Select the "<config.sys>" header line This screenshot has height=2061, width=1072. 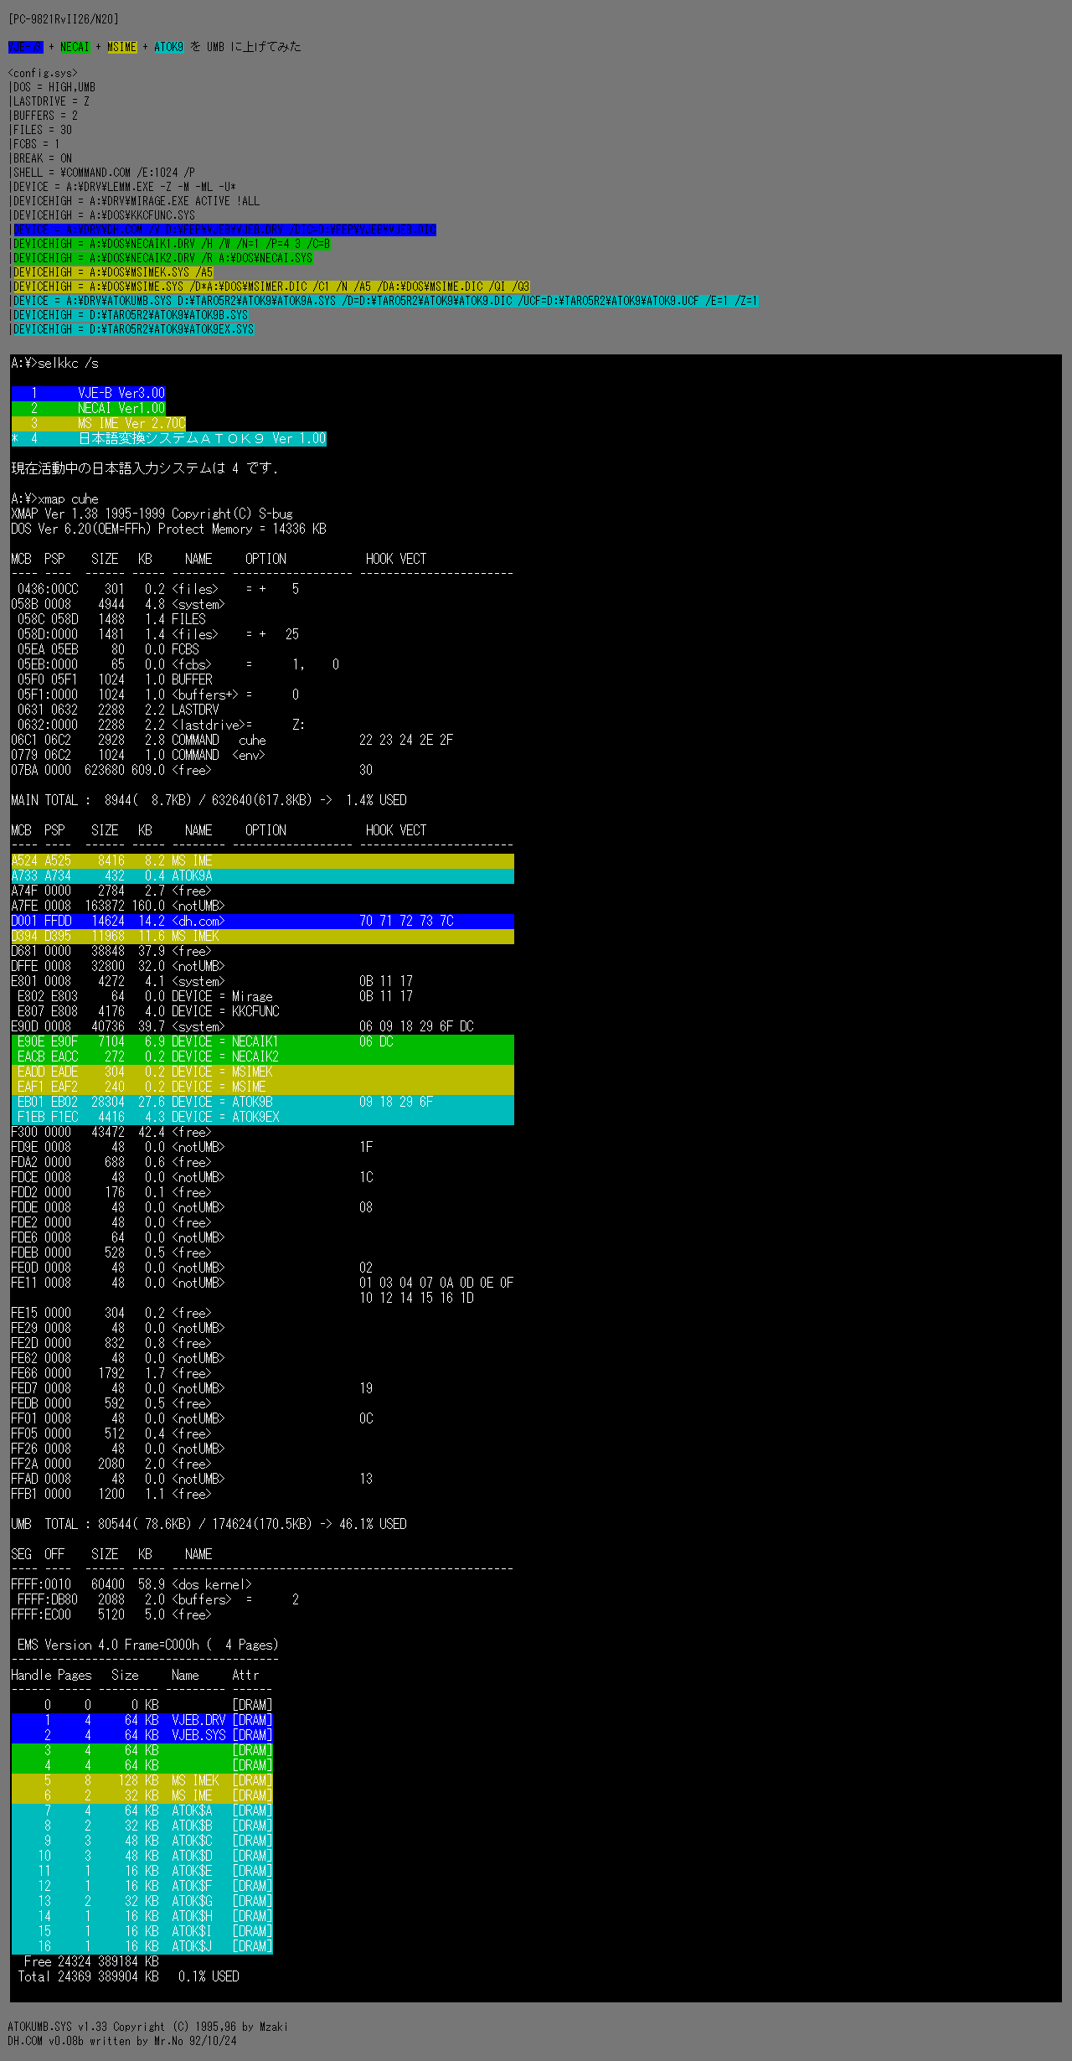pos(43,73)
